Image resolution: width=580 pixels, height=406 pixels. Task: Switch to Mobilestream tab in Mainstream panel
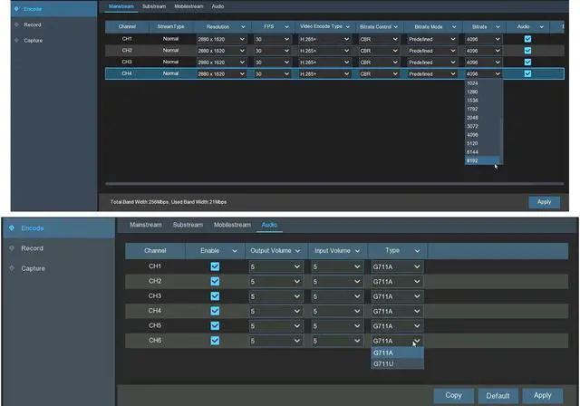[188, 6]
